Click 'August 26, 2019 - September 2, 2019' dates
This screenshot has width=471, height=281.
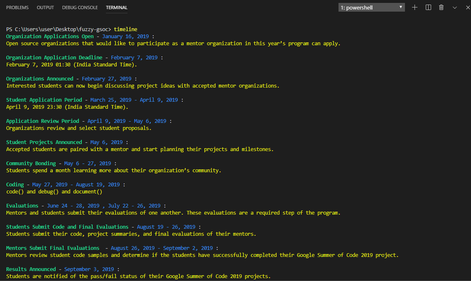[162, 248]
